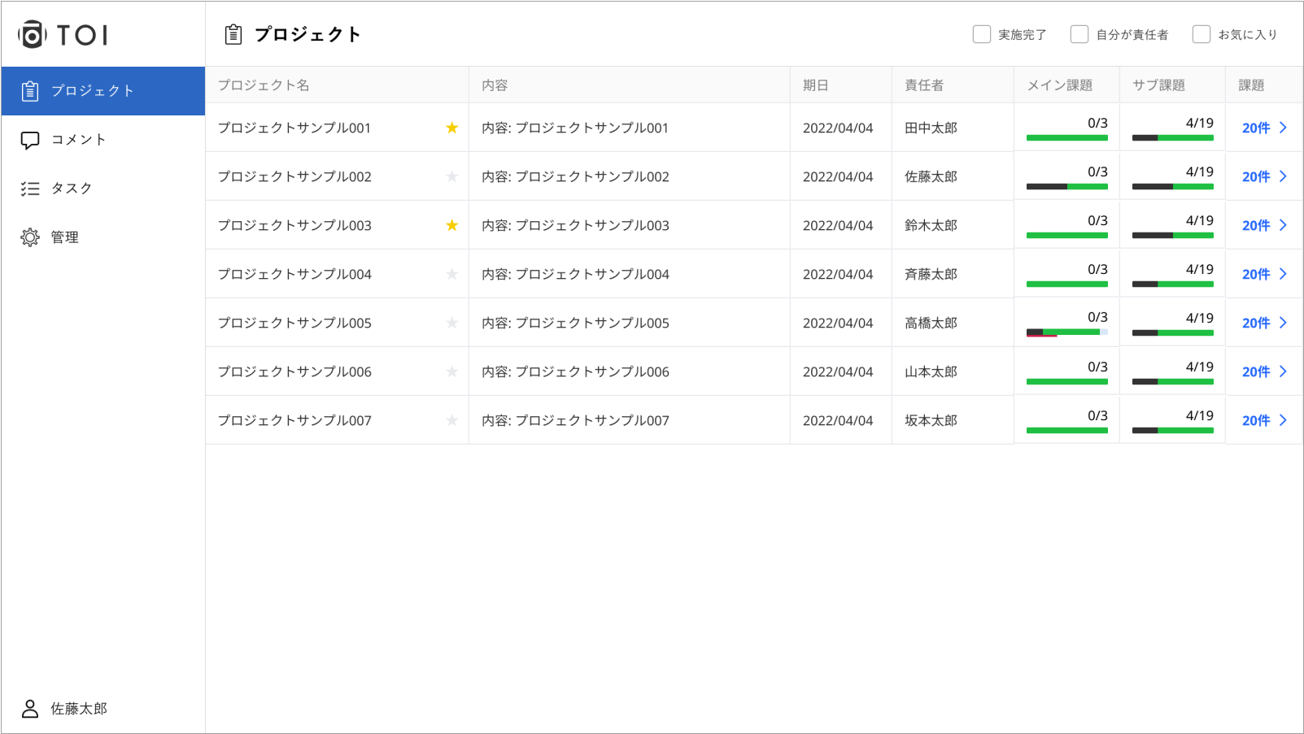Open the プロジェクト sidebar menu item
Screen dimensions: 1304x734
[103, 91]
